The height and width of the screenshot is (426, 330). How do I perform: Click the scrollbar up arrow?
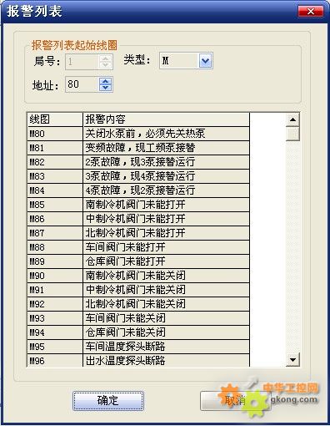coord(292,119)
